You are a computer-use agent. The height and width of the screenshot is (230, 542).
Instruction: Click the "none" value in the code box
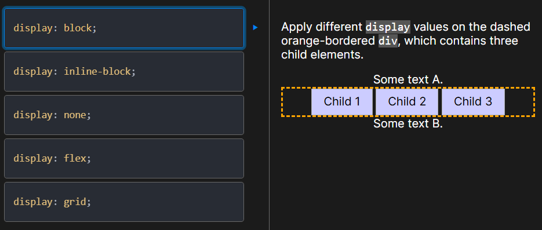(x=75, y=115)
